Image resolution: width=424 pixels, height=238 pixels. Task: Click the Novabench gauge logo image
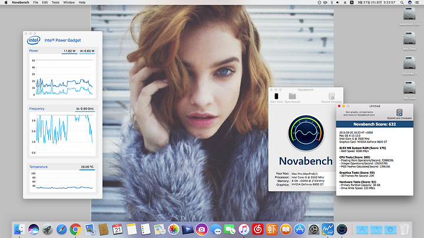click(x=306, y=133)
